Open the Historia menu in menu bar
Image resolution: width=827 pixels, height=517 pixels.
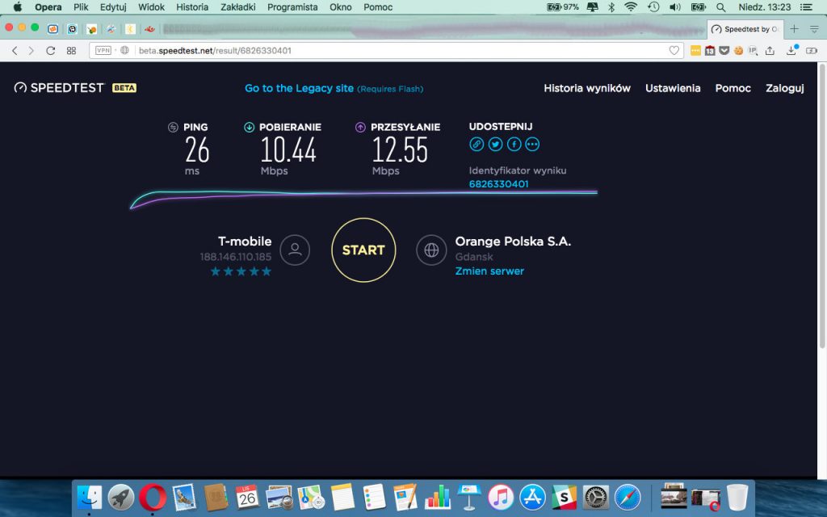192,6
